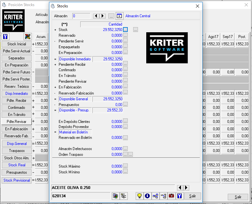Click the red camera icon
252x204 pixels.
[171, 196]
